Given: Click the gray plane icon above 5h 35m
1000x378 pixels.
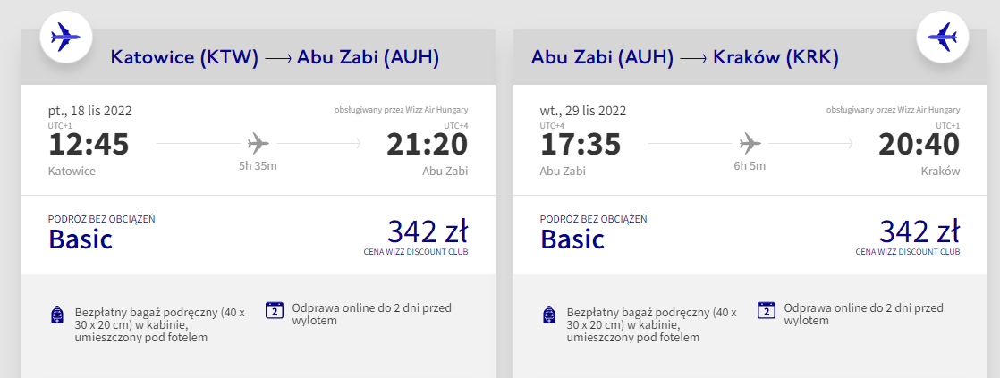Looking at the screenshot, I should click(258, 143).
